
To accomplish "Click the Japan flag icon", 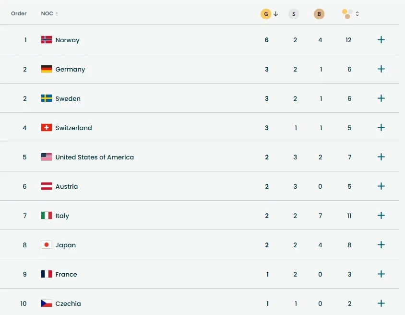I will pyautogui.click(x=47, y=245).
